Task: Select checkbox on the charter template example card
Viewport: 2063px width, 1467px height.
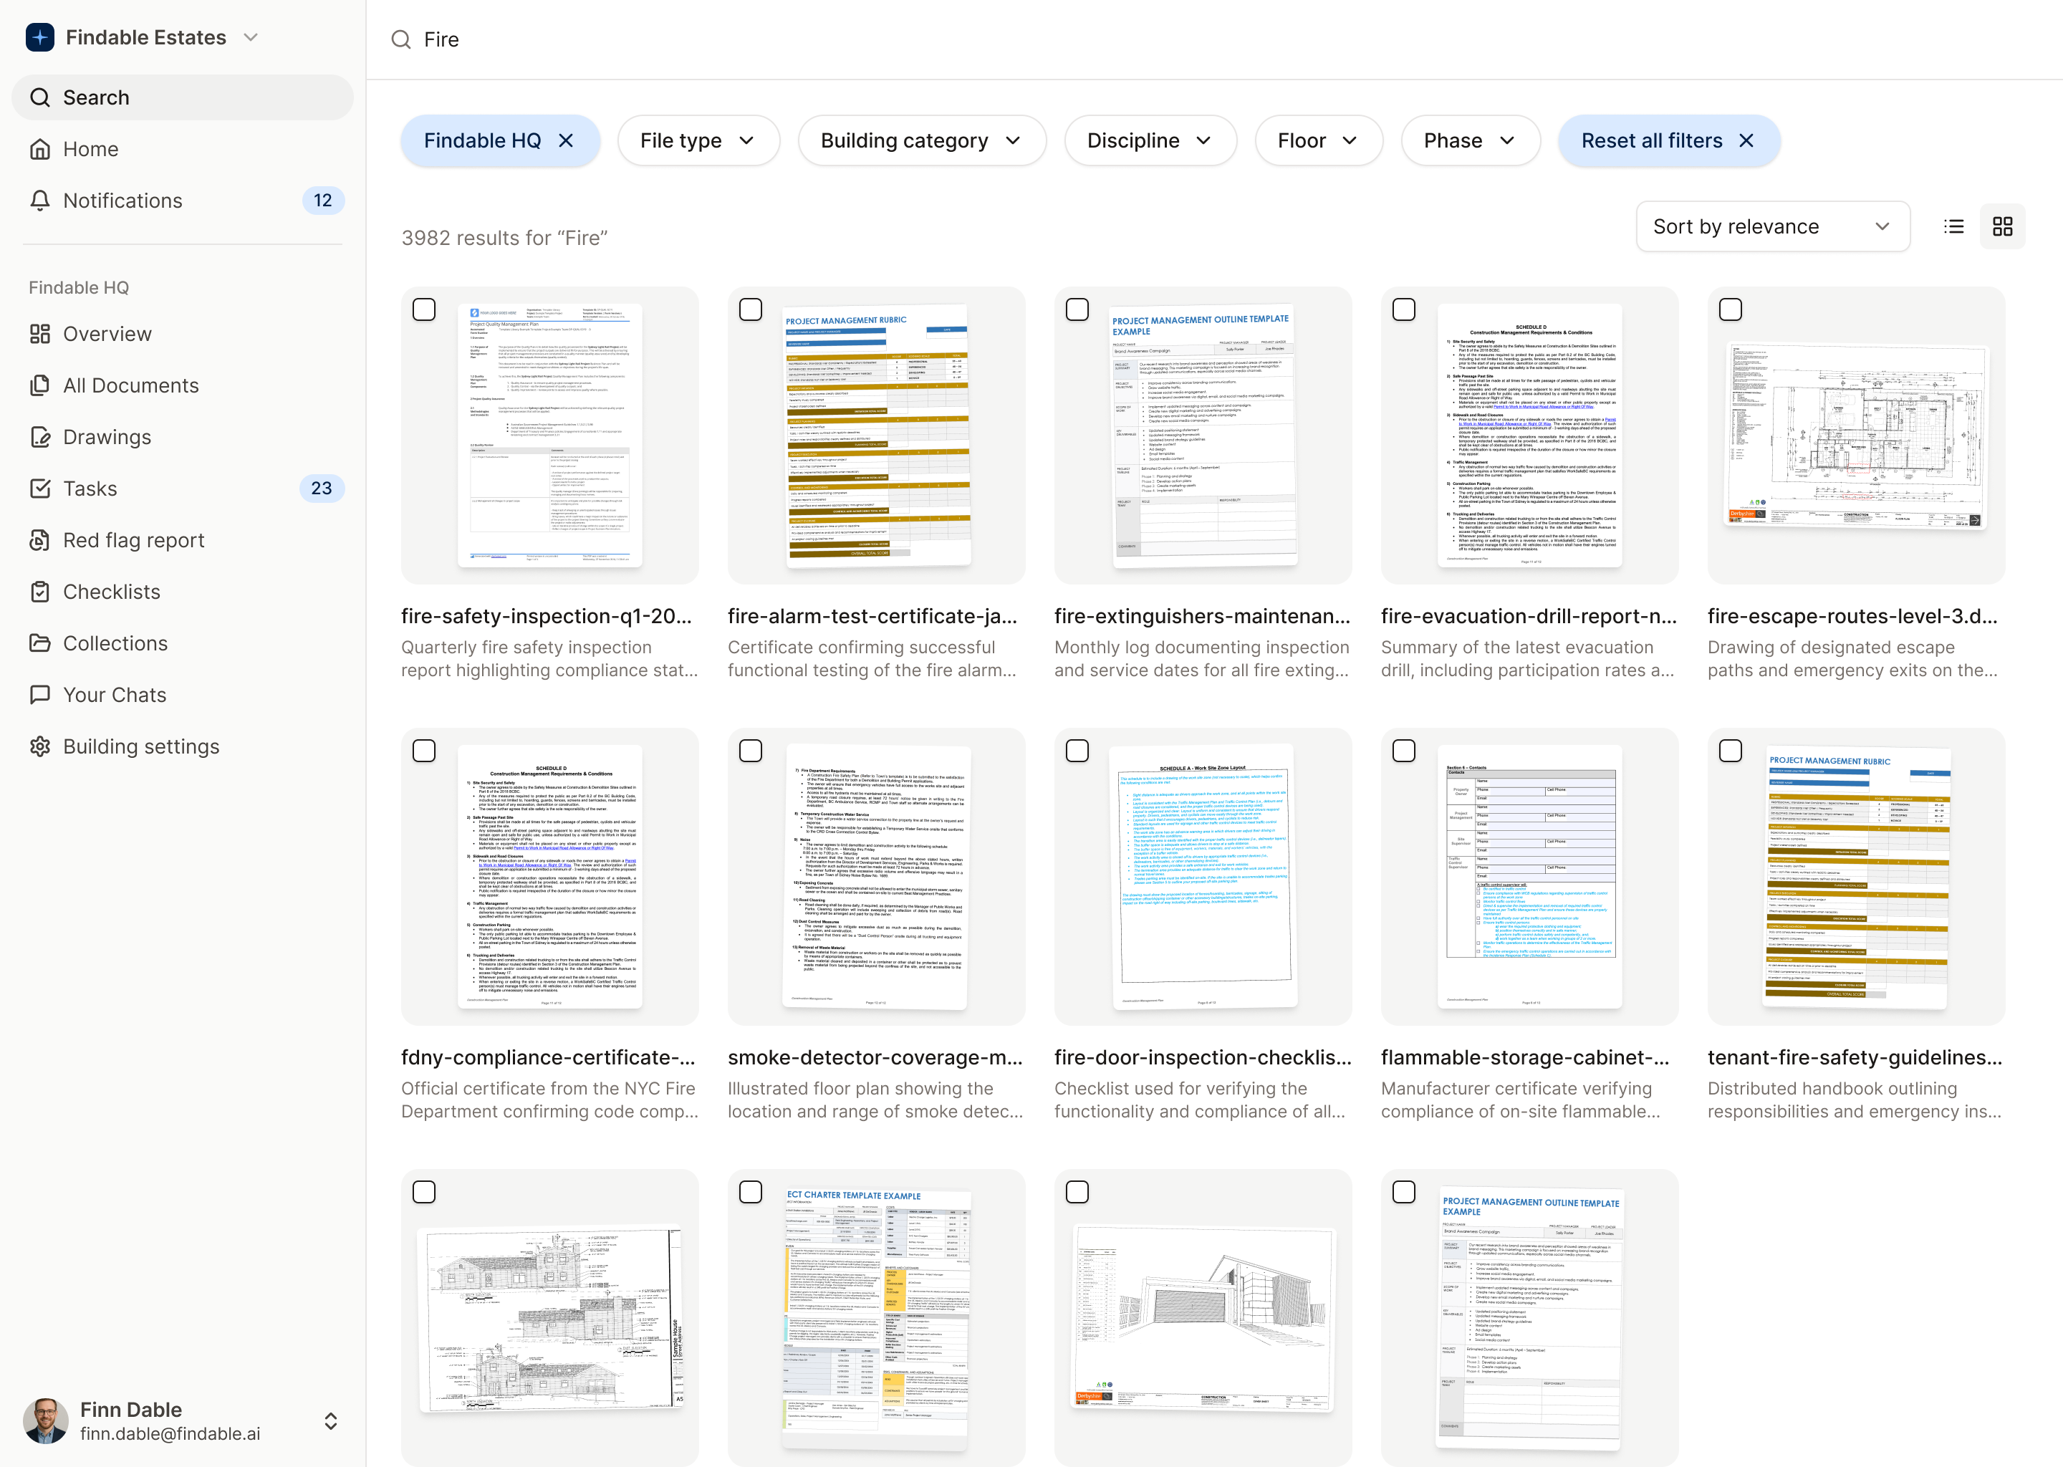Action: click(x=751, y=1193)
